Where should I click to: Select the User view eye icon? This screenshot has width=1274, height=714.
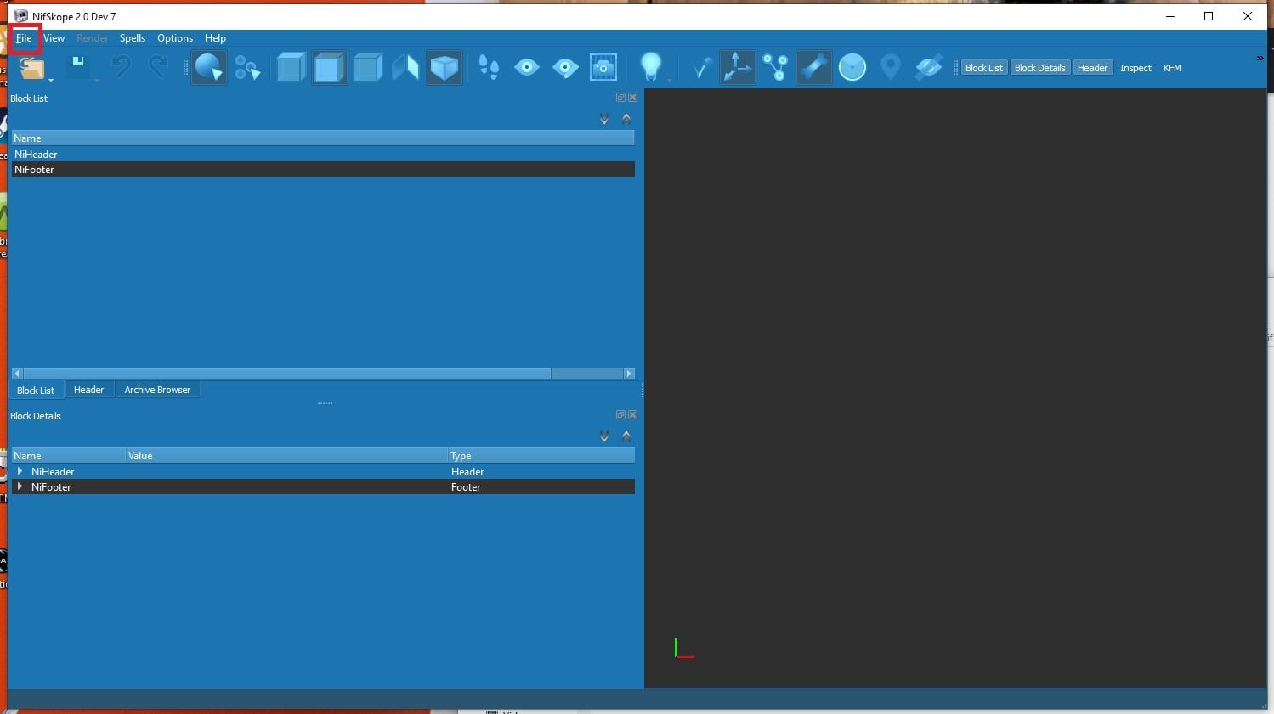tap(527, 68)
